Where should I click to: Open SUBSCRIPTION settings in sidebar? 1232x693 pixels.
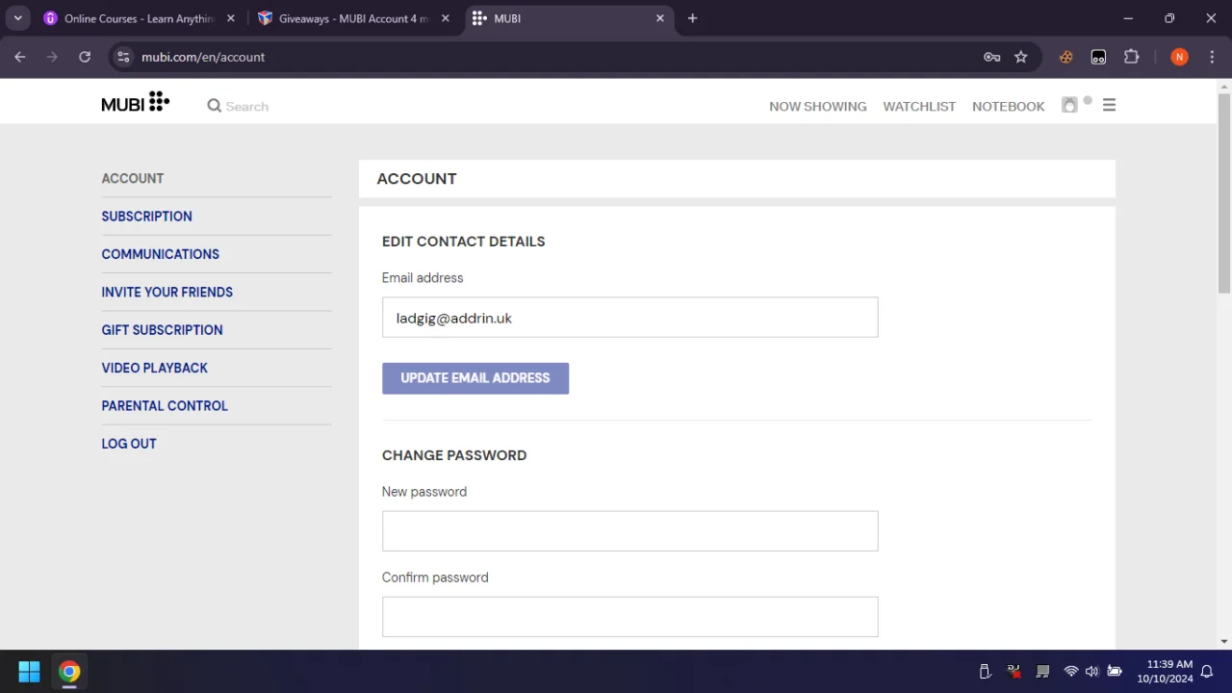point(147,217)
